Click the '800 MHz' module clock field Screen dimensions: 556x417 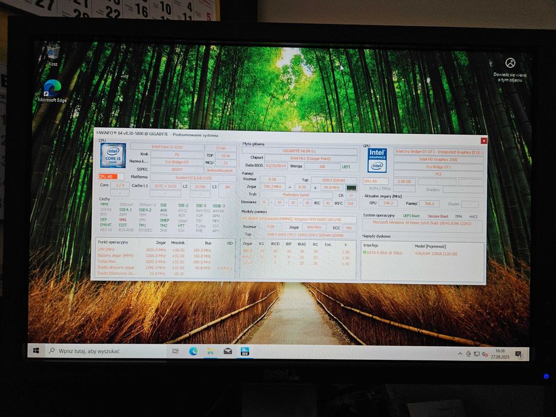[314, 228]
